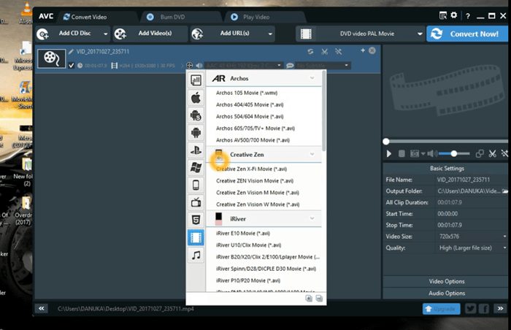This screenshot has width=511, height=330.
Task: Open the Add CD Disc dropdown arrow
Action: tap(105, 34)
